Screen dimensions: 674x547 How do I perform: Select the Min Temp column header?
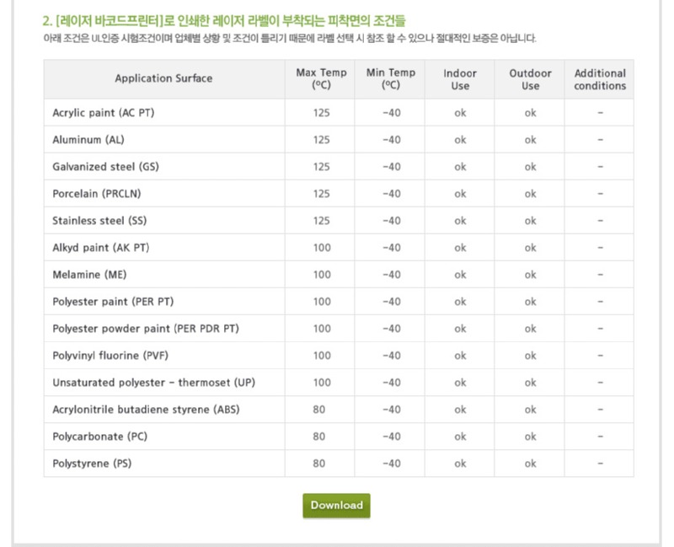[x=391, y=79]
